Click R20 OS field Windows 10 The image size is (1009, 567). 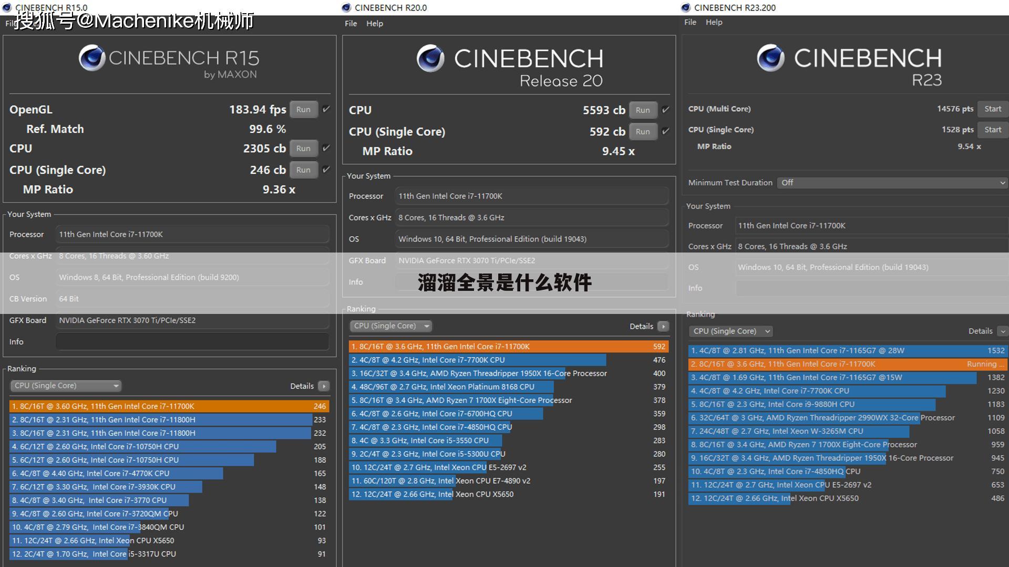pos(532,239)
